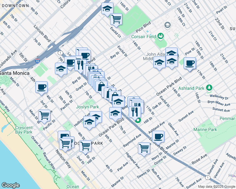Open the shopping cart marker above Hill St

[x=85, y=146]
